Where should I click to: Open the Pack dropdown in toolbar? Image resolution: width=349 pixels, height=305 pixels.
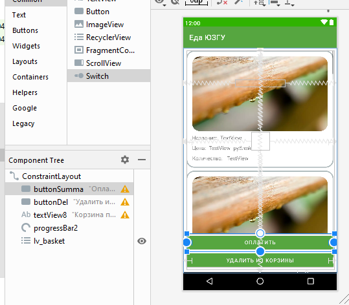[260, 2]
